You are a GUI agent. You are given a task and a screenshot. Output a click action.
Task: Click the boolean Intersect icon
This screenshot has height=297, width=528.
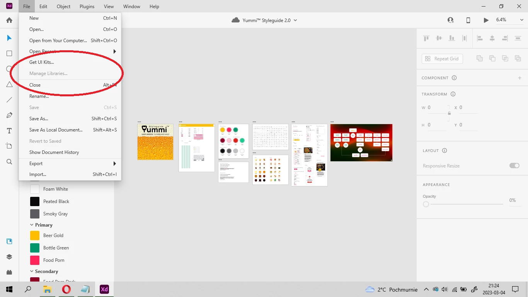click(x=505, y=58)
